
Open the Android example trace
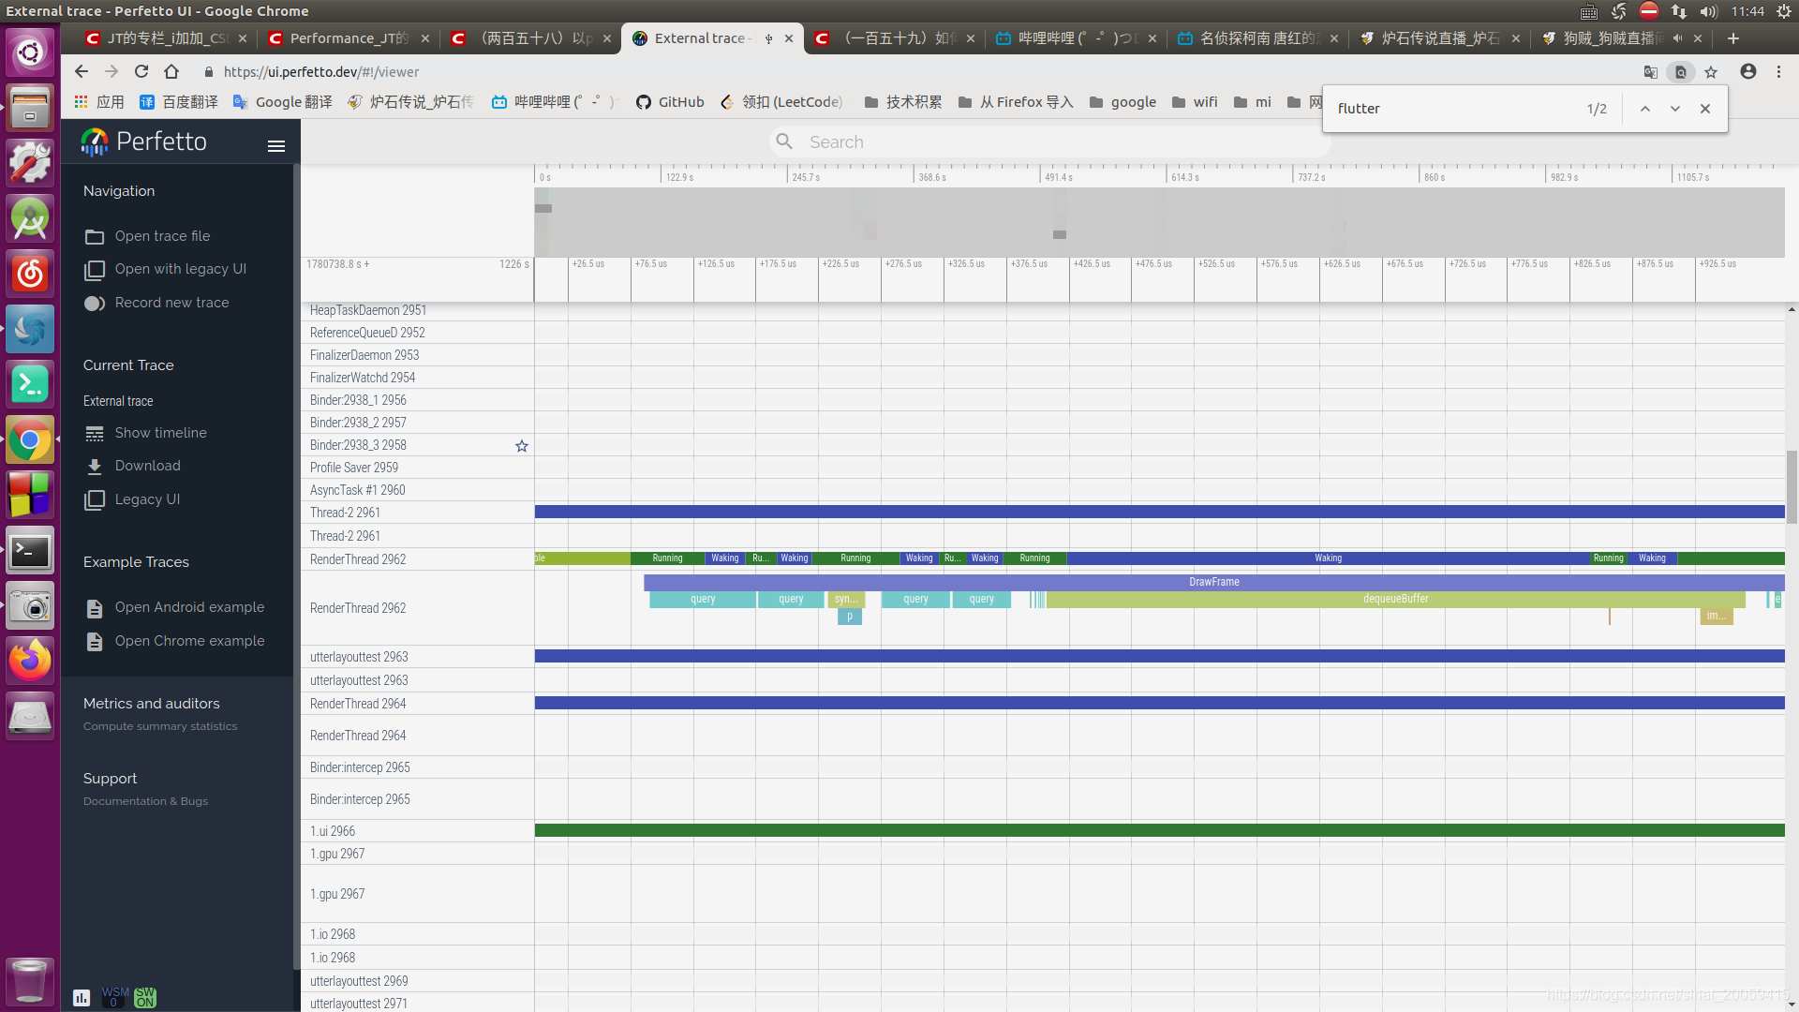pos(189,607)
